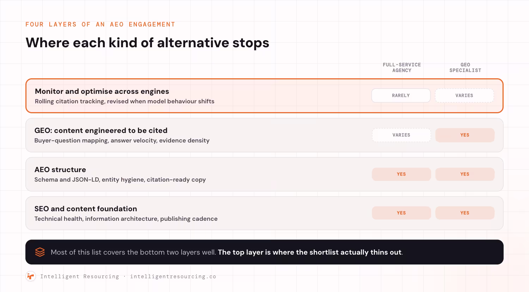Open the intelligentresourcing.co link
Viewport: 529px width, 292px height.
173,276
